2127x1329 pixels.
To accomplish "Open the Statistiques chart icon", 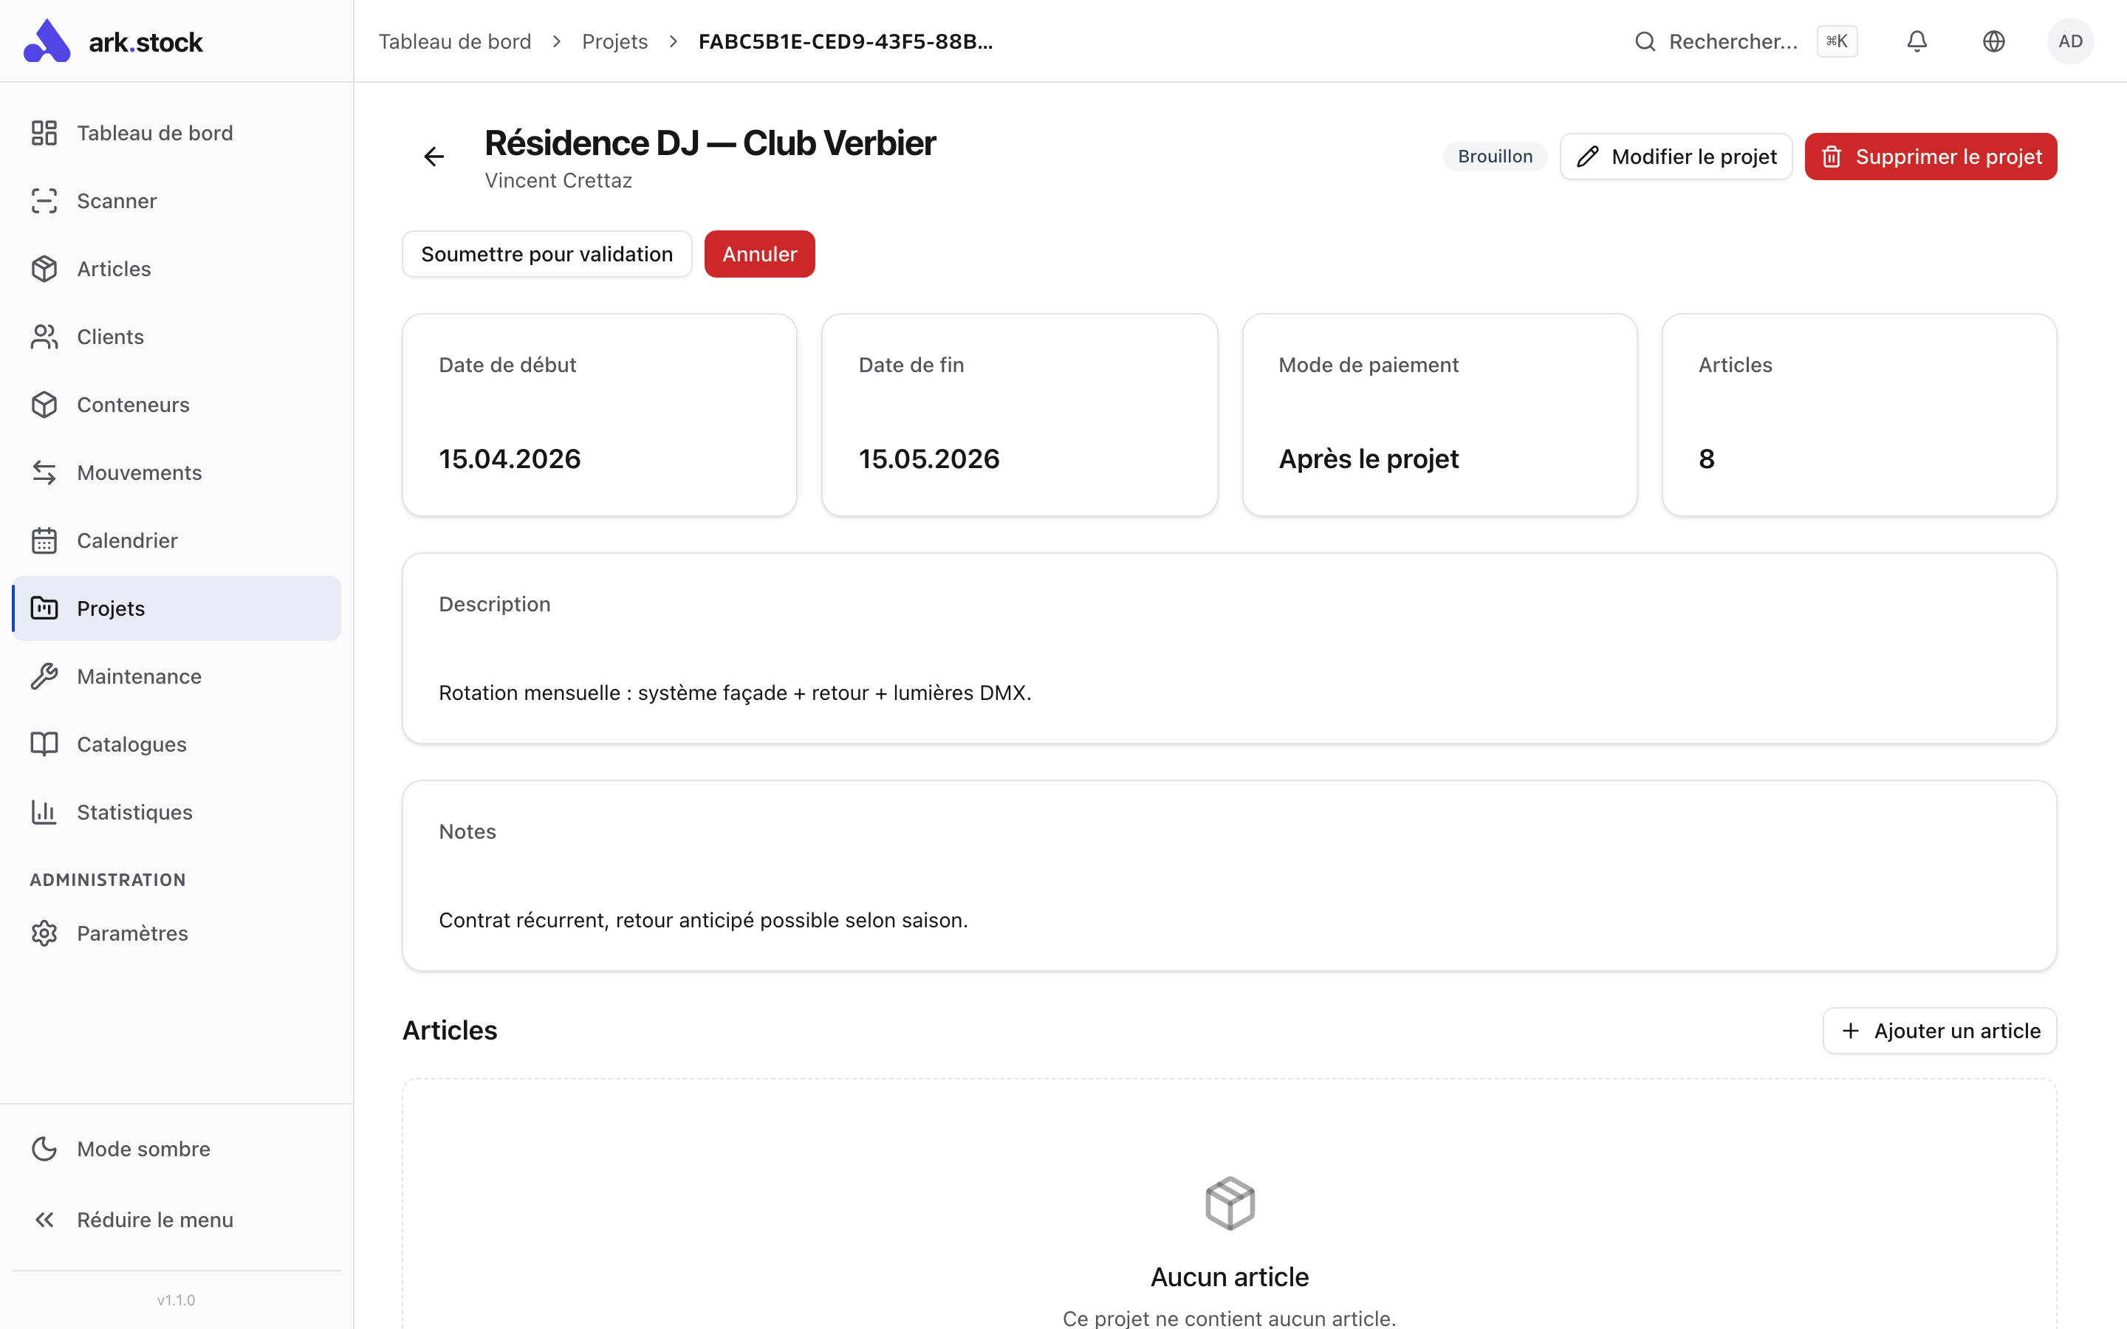I will click(44, 812).
